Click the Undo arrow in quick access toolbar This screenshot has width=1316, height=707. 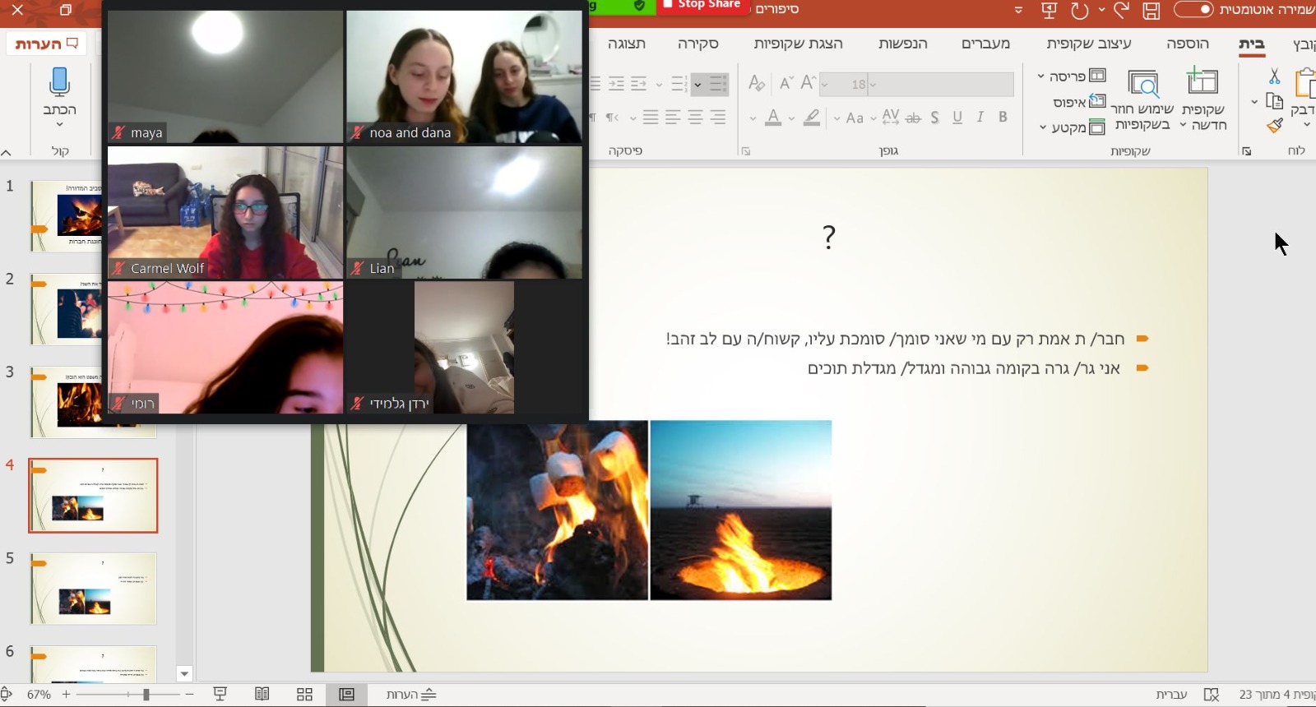click(1121, 10)
